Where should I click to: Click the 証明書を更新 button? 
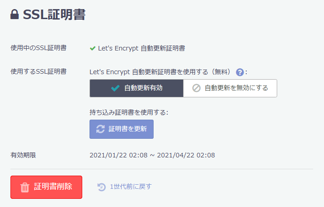point(121,129)
